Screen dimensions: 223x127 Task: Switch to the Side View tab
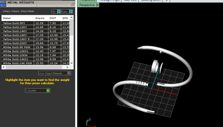130,1
